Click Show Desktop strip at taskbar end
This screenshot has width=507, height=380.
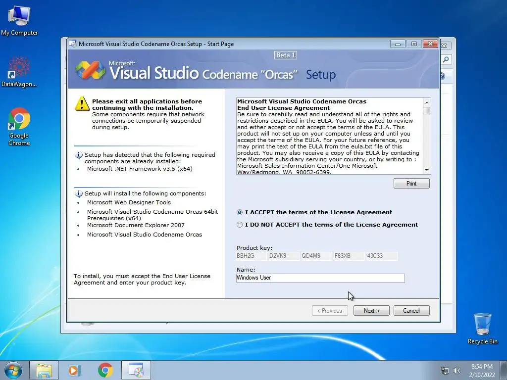point(504,370)
